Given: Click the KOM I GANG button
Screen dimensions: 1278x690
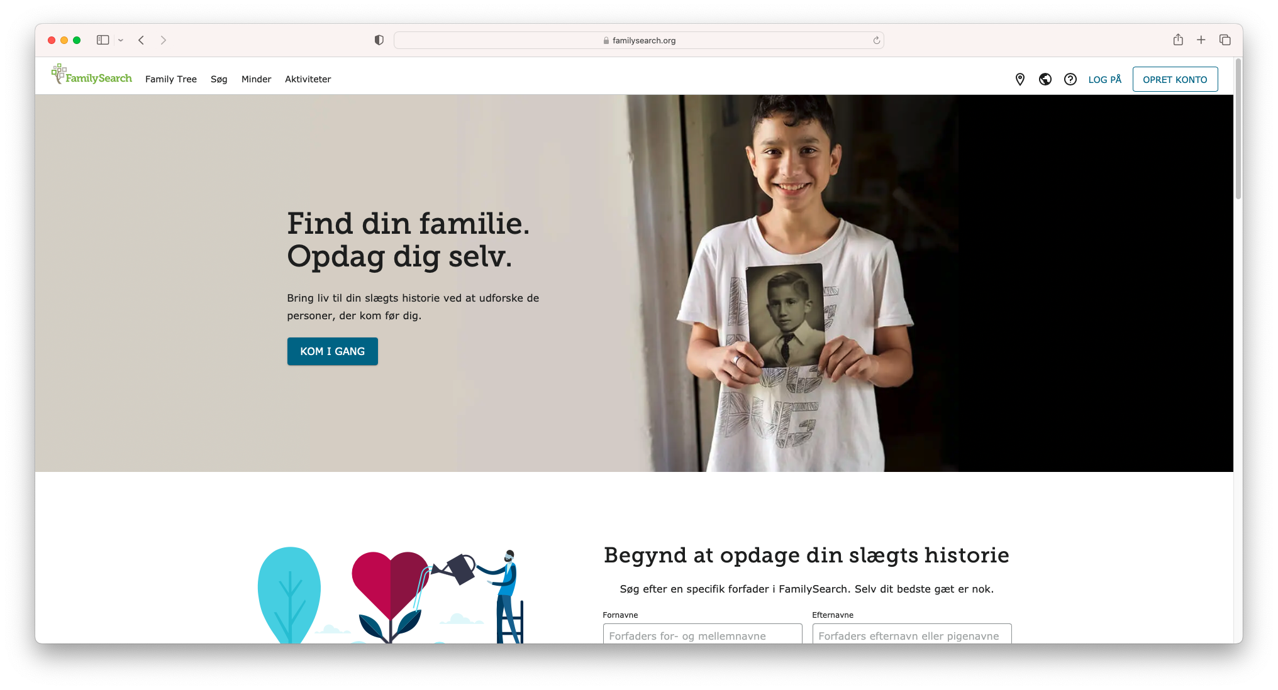Looking at the screenshot, I should coord(333,351).
